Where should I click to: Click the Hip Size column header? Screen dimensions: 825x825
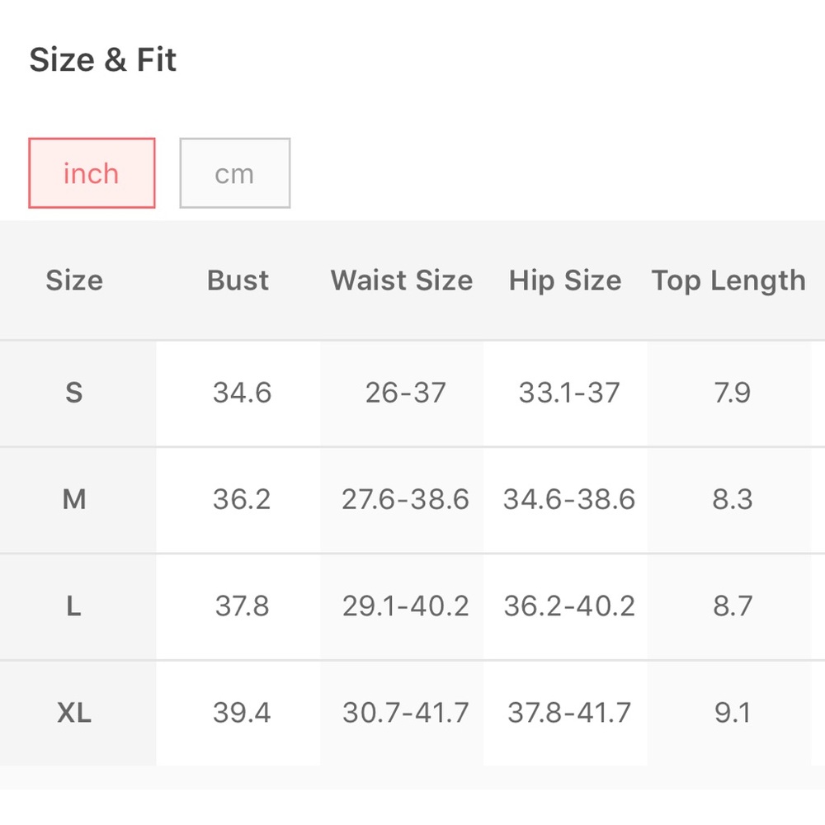pos(565,280)
